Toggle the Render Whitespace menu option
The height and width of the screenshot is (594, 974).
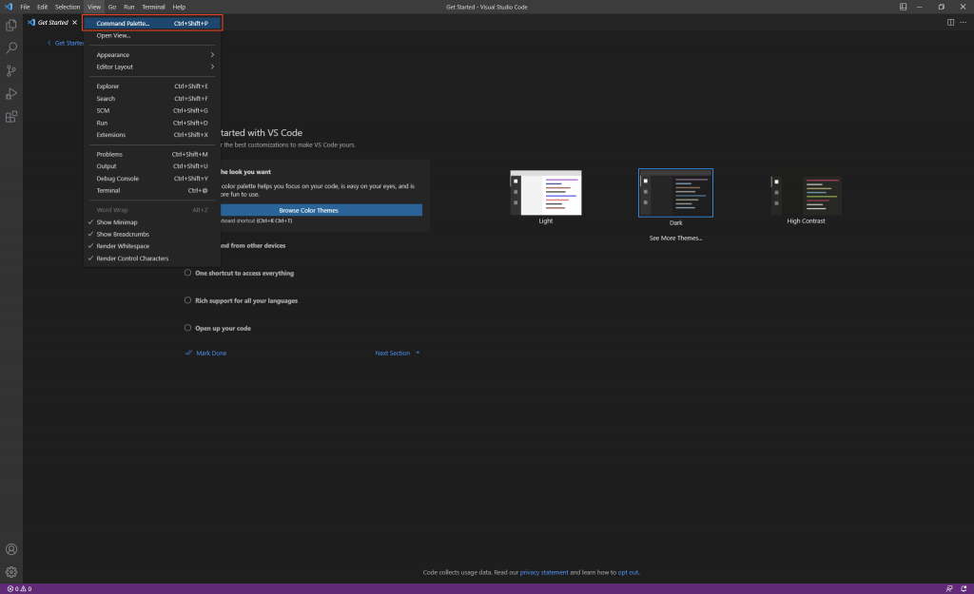point(152,246)
